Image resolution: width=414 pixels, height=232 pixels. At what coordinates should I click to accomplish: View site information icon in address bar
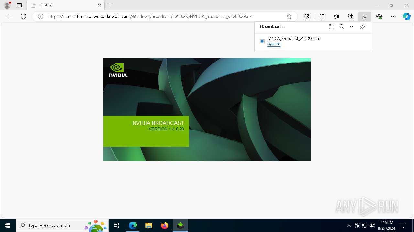pos(41,16)
